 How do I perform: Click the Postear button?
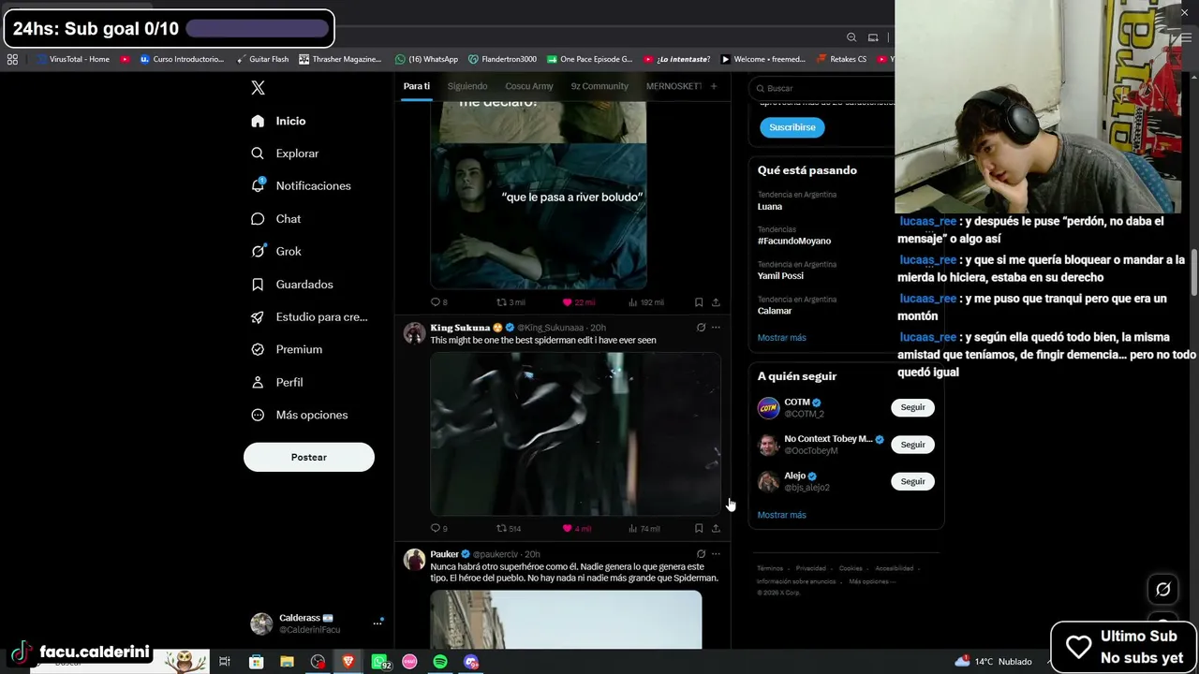tap(309, 457)
